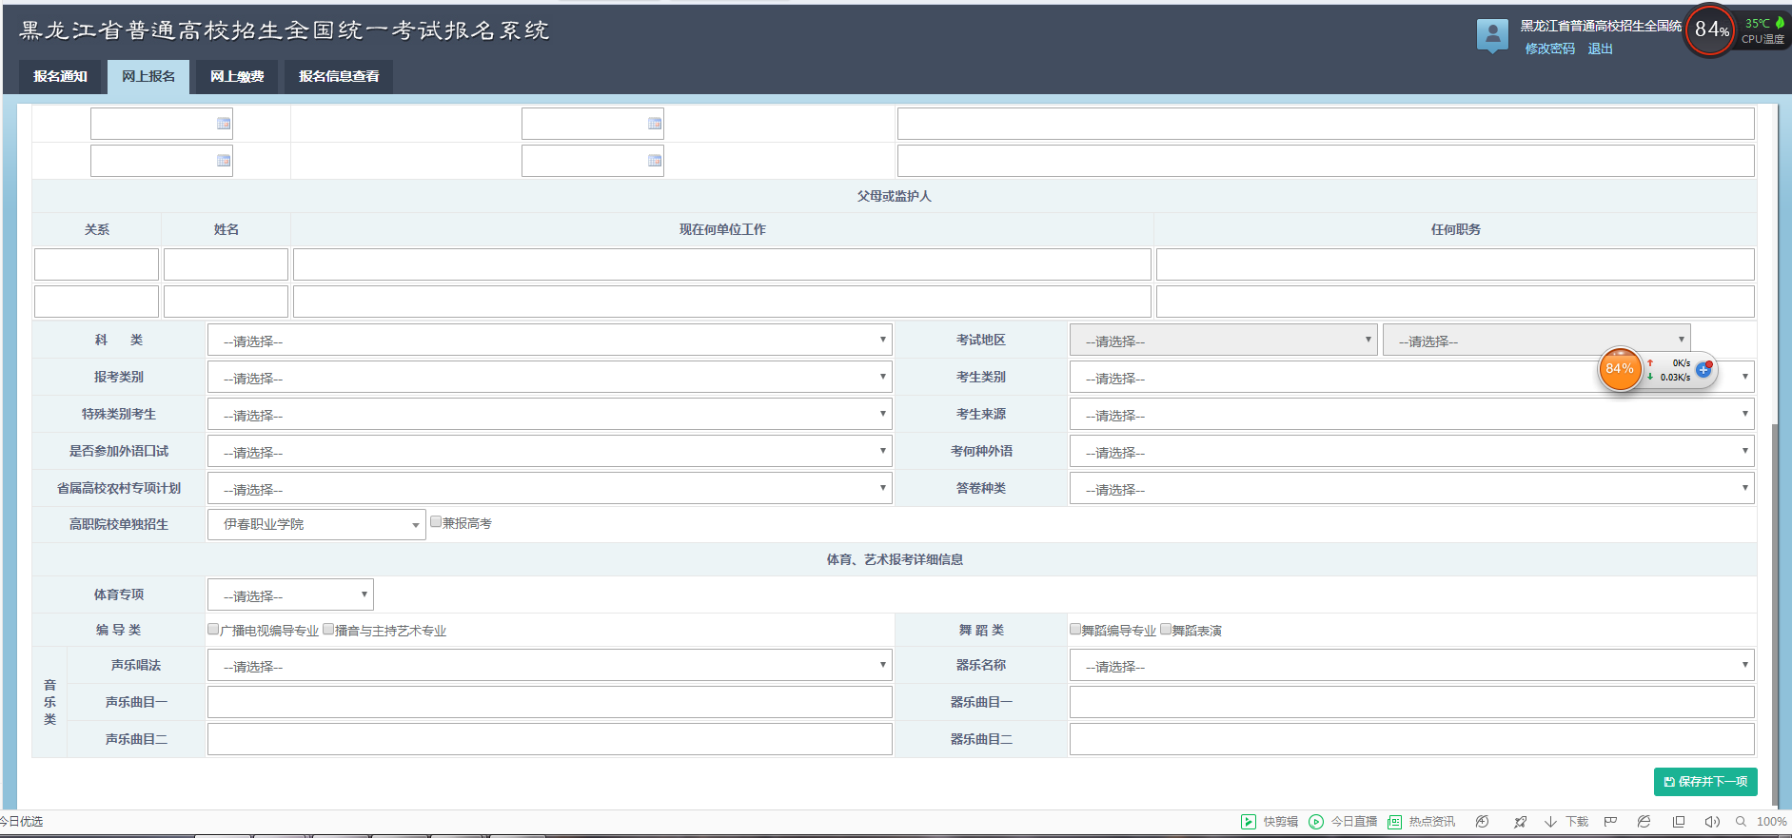Switch to the 网上缴费 tab

click(237, 77)
